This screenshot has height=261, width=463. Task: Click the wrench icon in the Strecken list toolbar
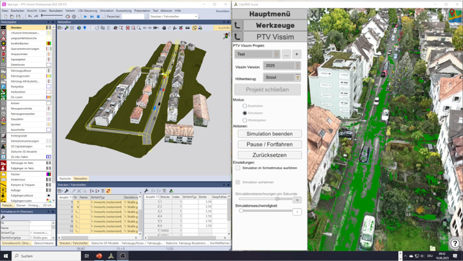(x=66, y=191)
